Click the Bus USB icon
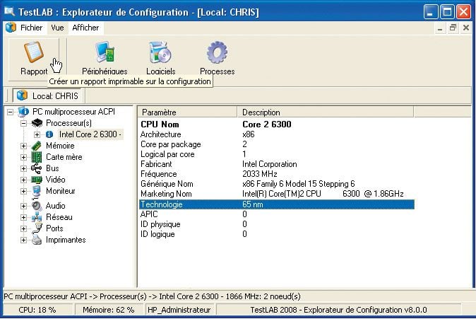Image resolution: width=476 pixels, height=319 pixels. click(x=37, y=168)
